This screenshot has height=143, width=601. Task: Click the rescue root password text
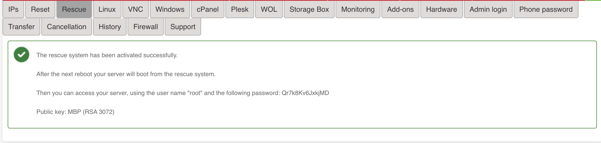(x=305, y=93)
